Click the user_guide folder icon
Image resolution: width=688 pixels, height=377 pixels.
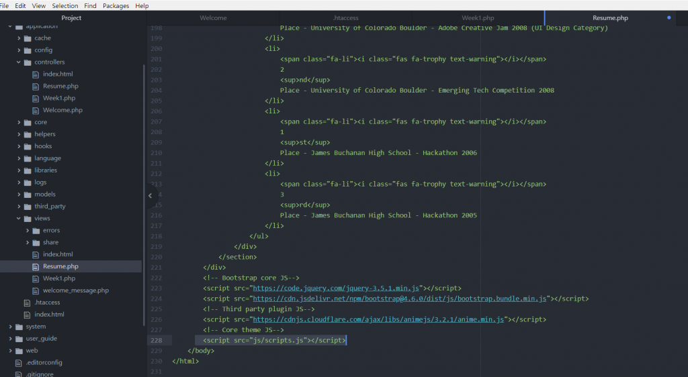click(x=19, y=339)
